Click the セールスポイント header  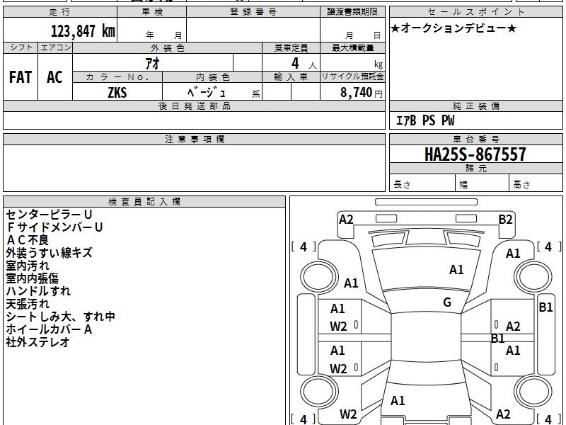[x=475, y=12]
